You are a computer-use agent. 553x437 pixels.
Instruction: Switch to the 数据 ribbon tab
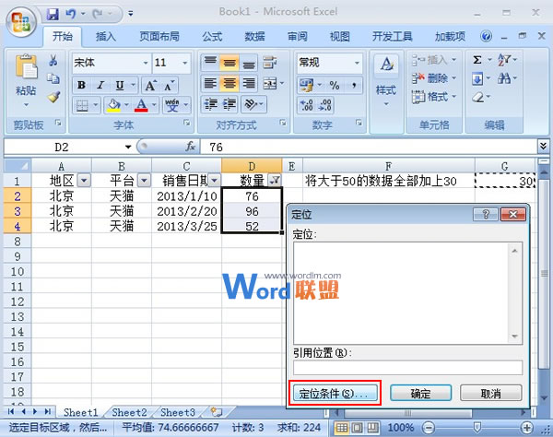coord(254,36)
